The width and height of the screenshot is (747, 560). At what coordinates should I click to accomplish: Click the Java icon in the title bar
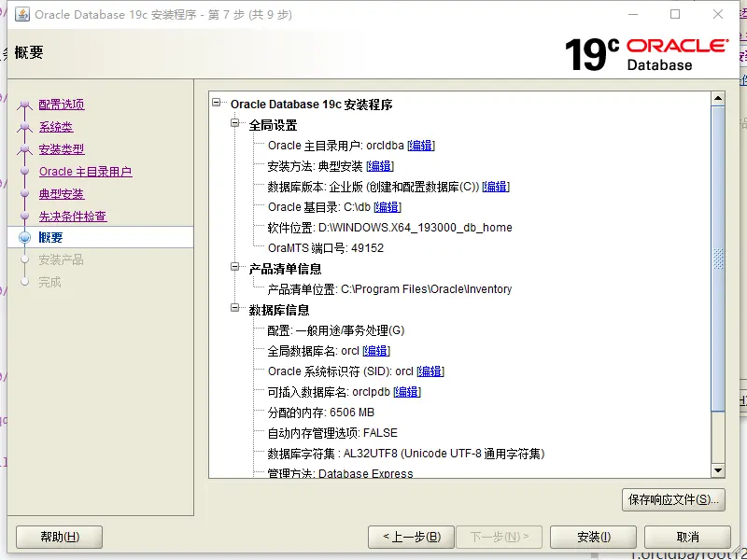21,14
